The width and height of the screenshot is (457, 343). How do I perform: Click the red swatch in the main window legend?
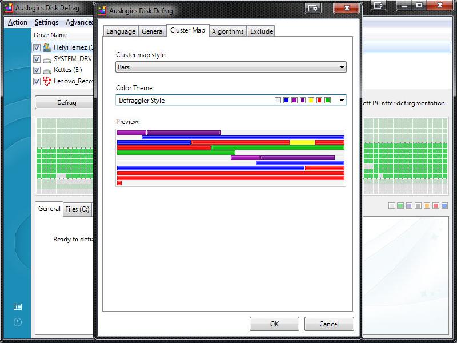[436, 206]
